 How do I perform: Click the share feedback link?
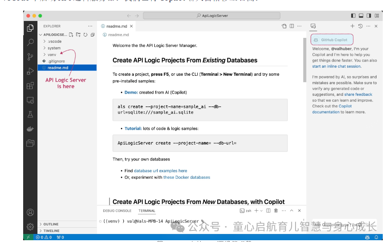358,94
